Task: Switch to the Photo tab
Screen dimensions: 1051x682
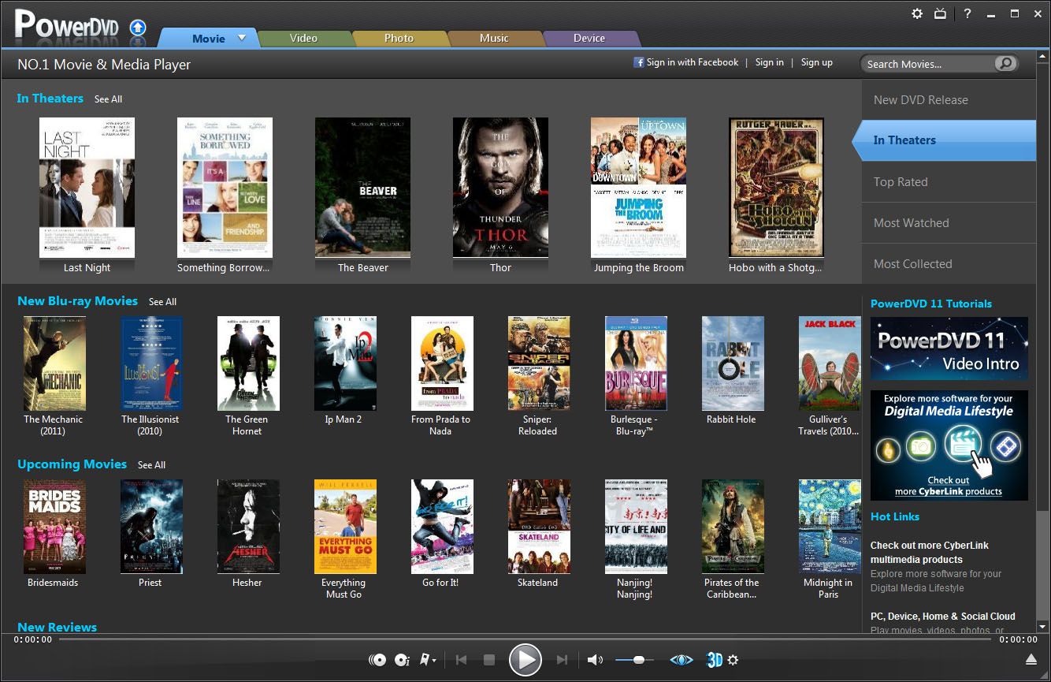Action: pyautogui.click(x=399, y=38)
